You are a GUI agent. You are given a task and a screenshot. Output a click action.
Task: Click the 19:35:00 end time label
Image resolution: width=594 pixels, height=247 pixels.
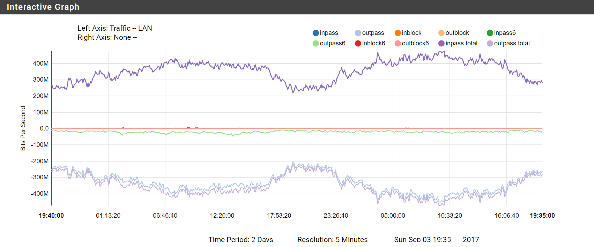point(542,216)
